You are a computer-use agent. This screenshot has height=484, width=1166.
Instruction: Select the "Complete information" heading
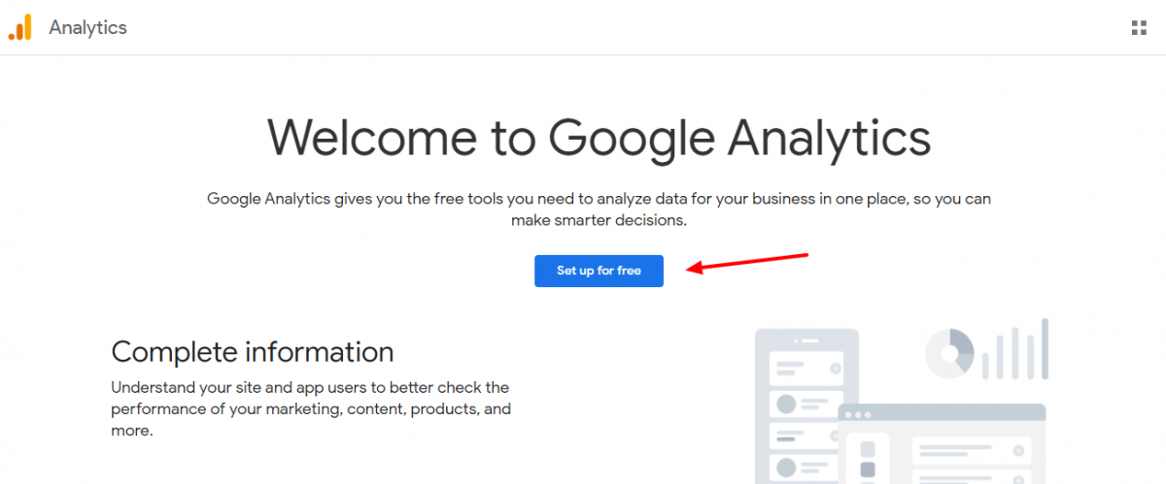(253, 351)
